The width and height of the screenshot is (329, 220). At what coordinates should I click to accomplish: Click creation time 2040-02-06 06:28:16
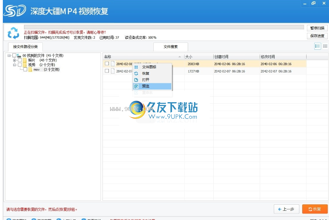[x=230, y=64]
